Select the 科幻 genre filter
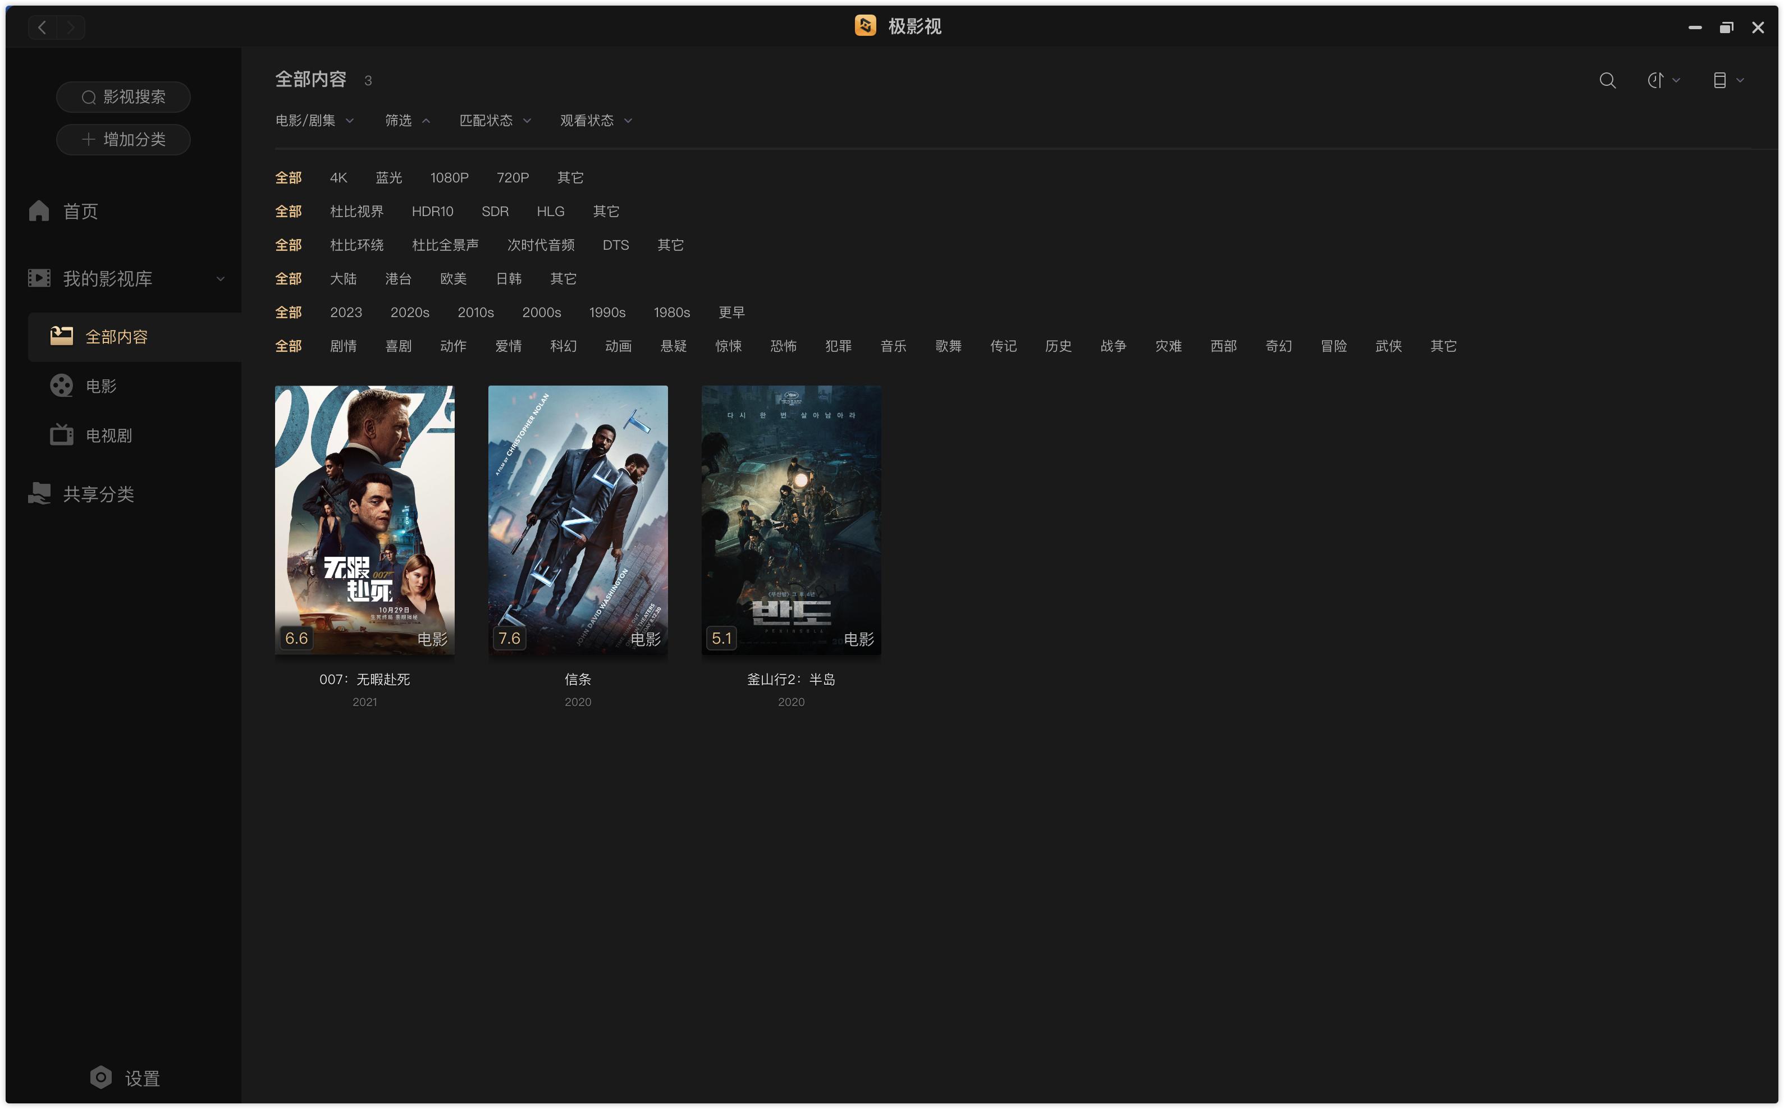Image resolution: width=1784 pixels, height=1109 pixels. (562, 346)
